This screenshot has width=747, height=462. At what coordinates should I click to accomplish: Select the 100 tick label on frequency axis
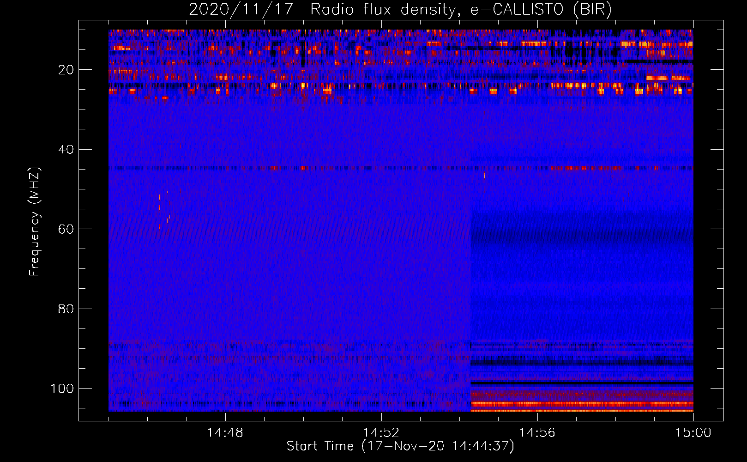(62, 389)
